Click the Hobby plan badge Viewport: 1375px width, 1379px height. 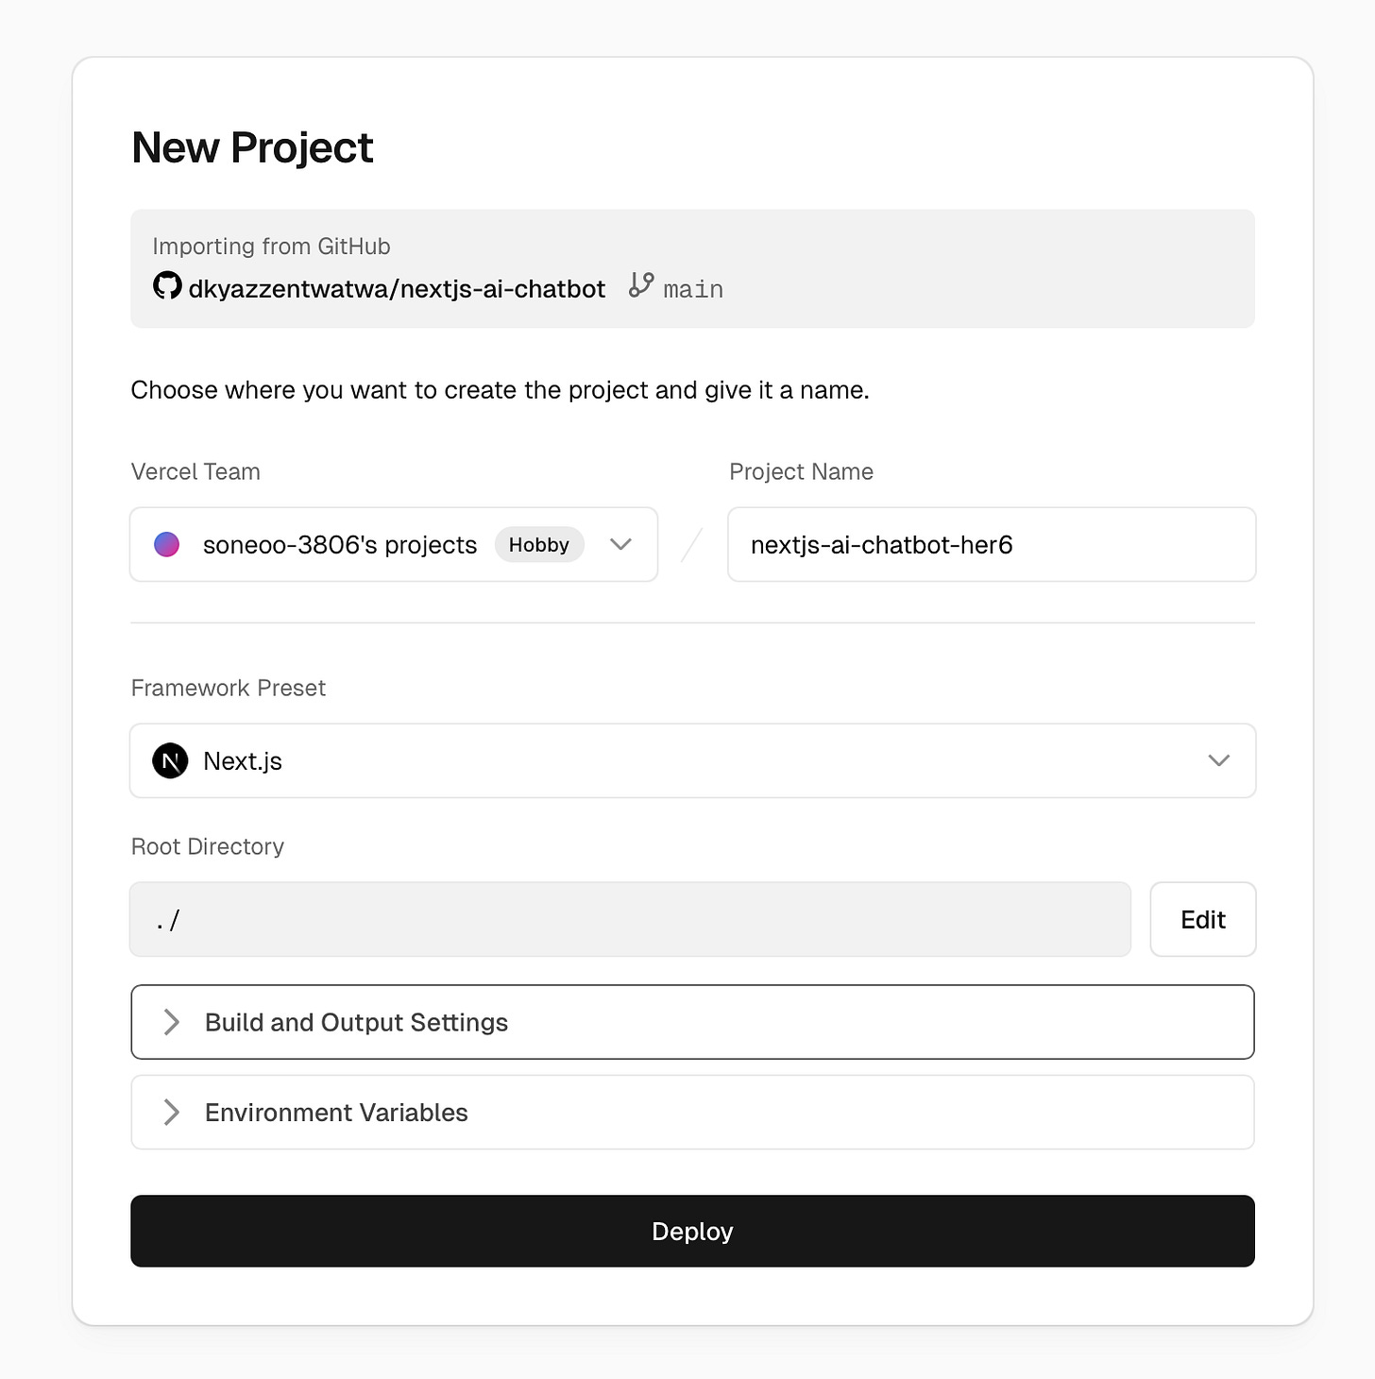pyautogui.click(x=538, y=545)
